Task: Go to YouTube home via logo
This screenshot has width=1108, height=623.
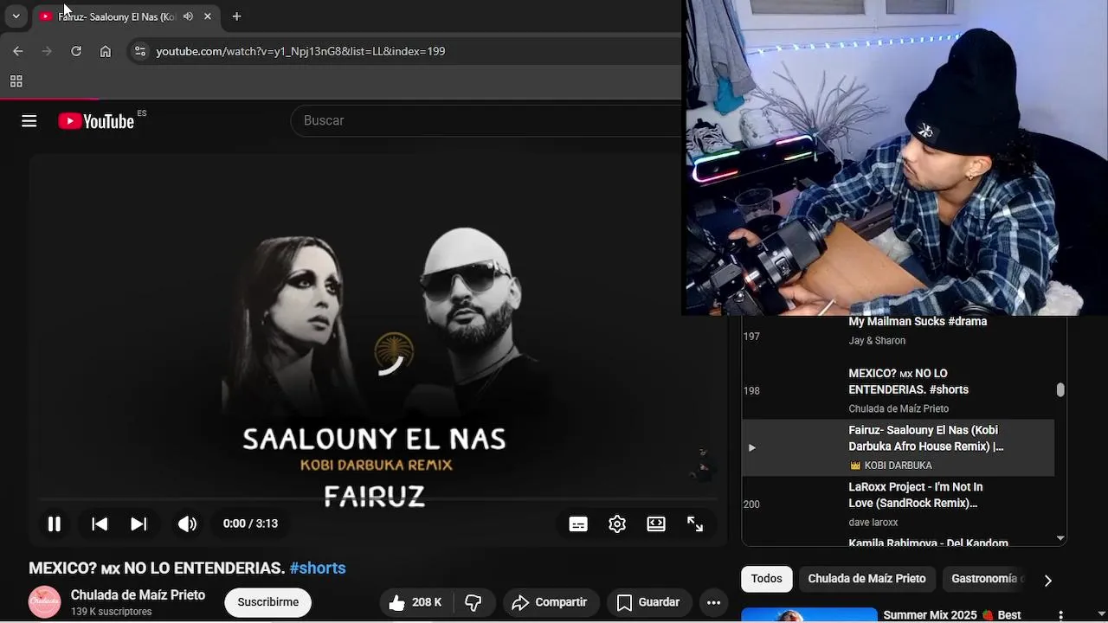Action: (x=96, y=121)
